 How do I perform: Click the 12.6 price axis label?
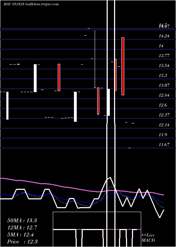point(163,105)
